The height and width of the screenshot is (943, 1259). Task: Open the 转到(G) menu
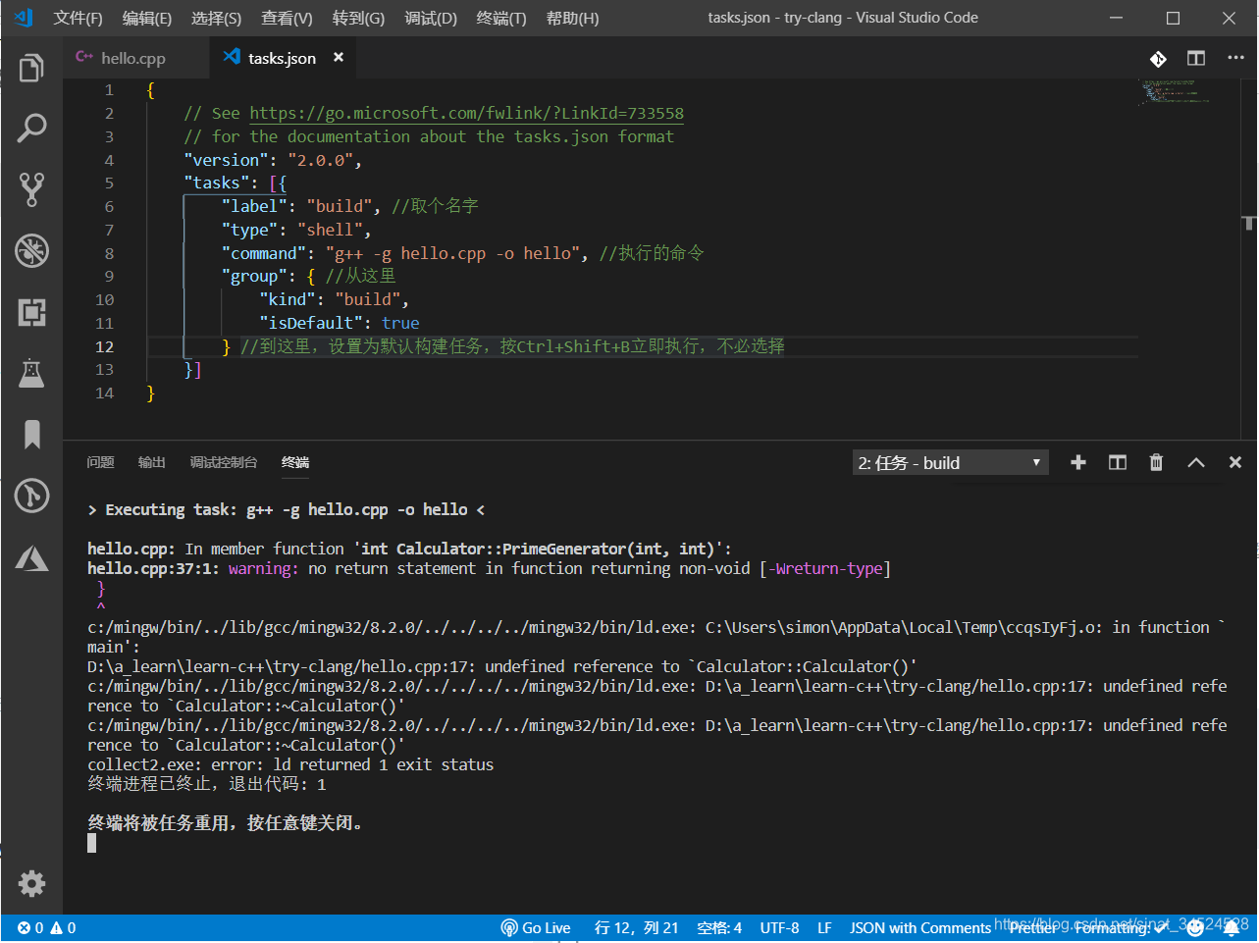pos(358,18)
